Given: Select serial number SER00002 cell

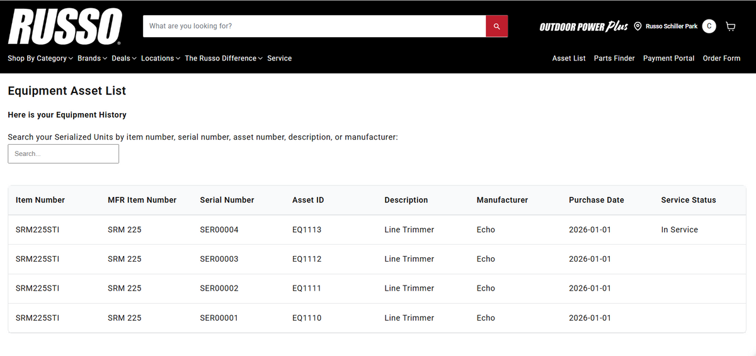Looking at the screenshot, I should pyautogui.click(x=219, y=288).
